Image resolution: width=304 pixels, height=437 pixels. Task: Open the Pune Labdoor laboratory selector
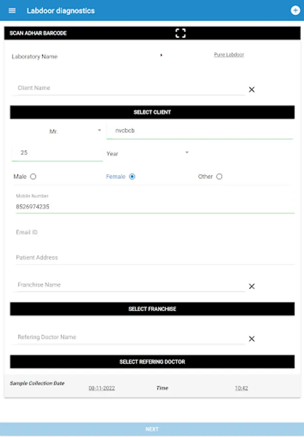click(229, 55)
